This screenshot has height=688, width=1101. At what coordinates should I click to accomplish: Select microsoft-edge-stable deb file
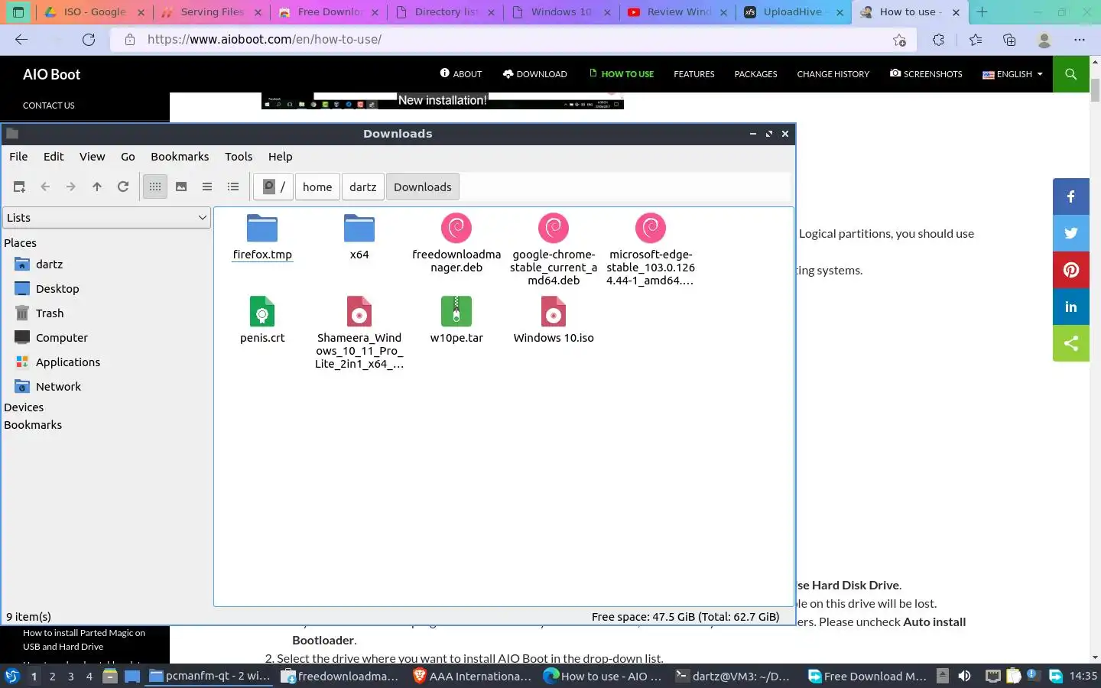coord(651,249)
